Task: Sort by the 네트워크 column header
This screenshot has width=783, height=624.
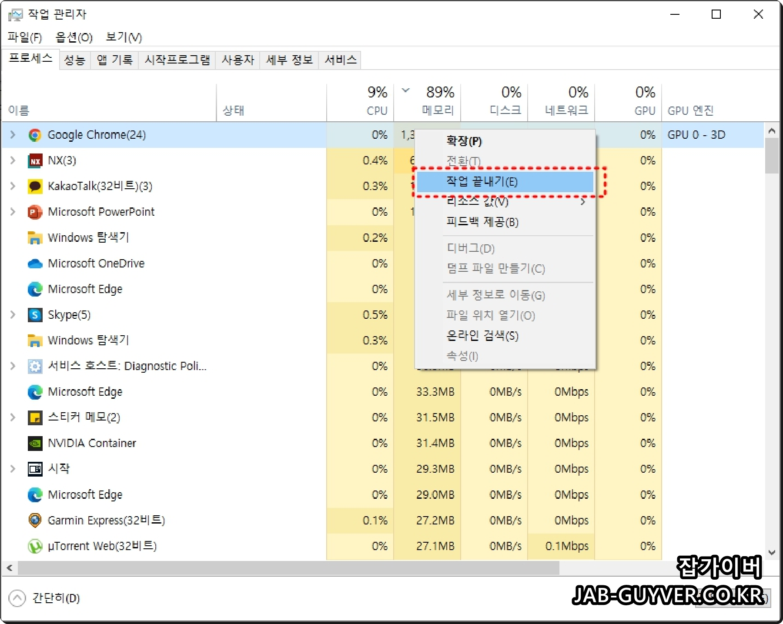Action: tap(561, 102)
